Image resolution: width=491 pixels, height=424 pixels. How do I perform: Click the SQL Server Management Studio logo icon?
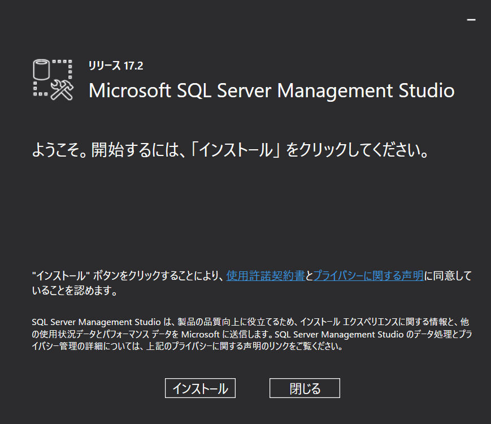[x=53, y=80]
